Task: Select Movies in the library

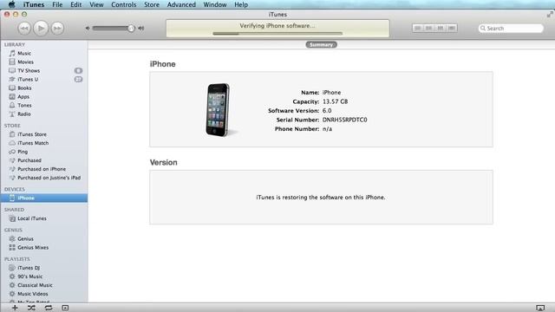Action: (x=25, y=62)
